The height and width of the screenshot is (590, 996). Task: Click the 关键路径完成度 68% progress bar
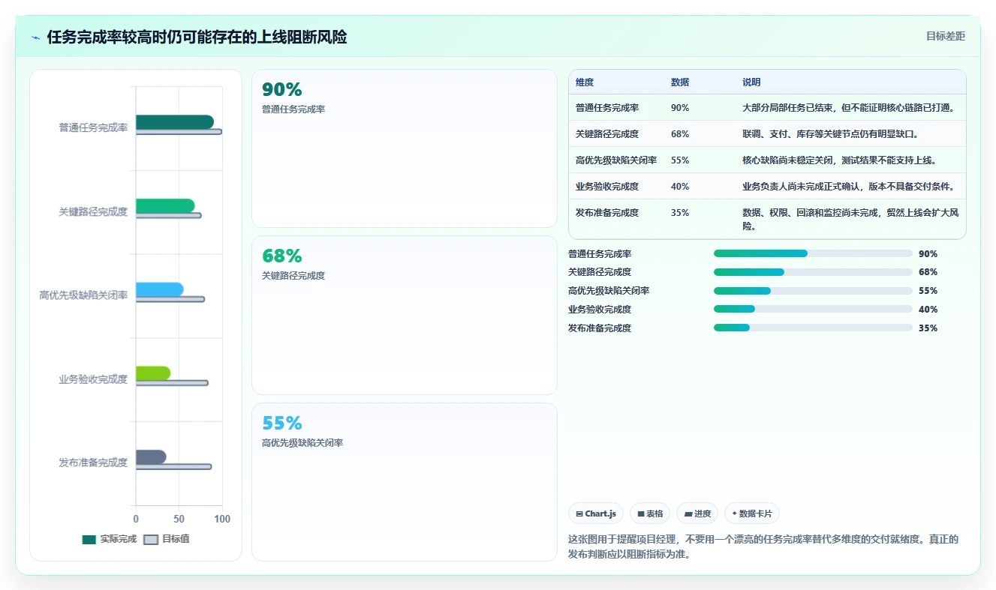813,272
